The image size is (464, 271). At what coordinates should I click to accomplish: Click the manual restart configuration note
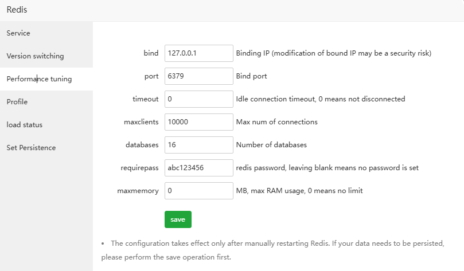click(277, 250)
